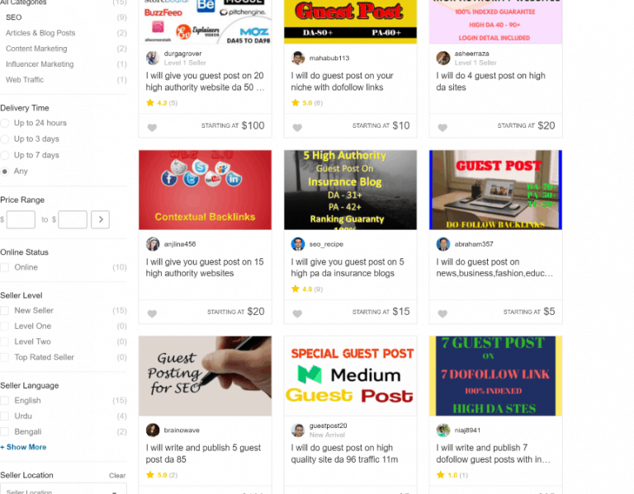Clear the Seller Location filter

pyautogui.click(x=117, y=475)
